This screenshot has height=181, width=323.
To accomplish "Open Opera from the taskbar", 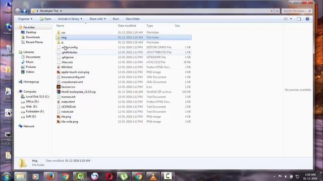I will [109, 176].
